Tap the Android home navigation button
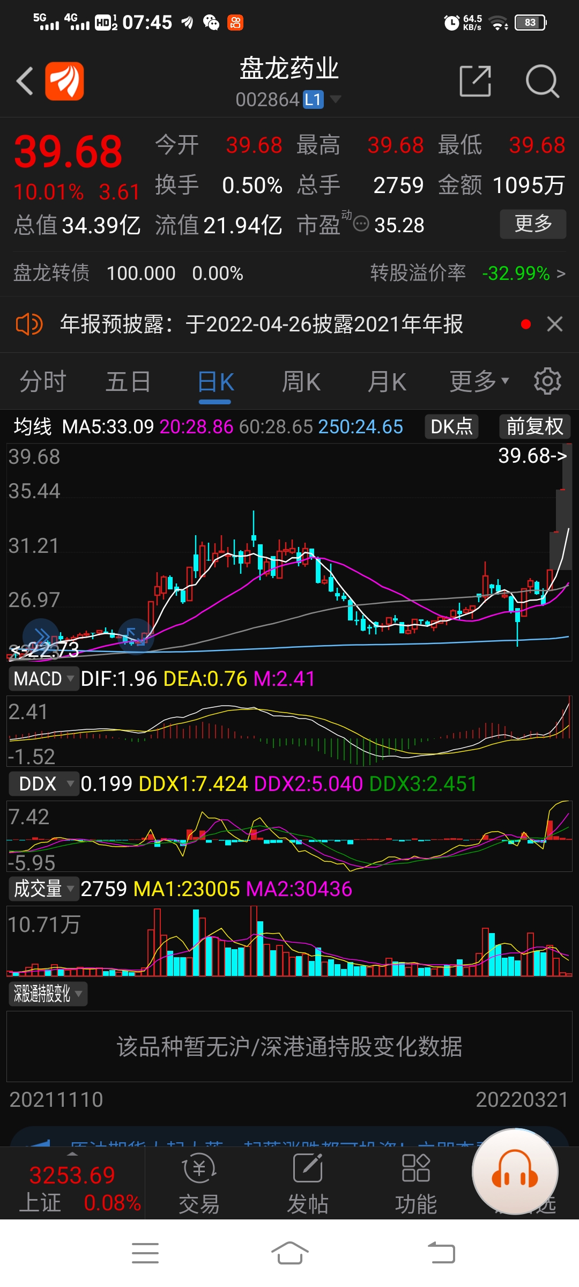579x1287 pixels. 290,1253
